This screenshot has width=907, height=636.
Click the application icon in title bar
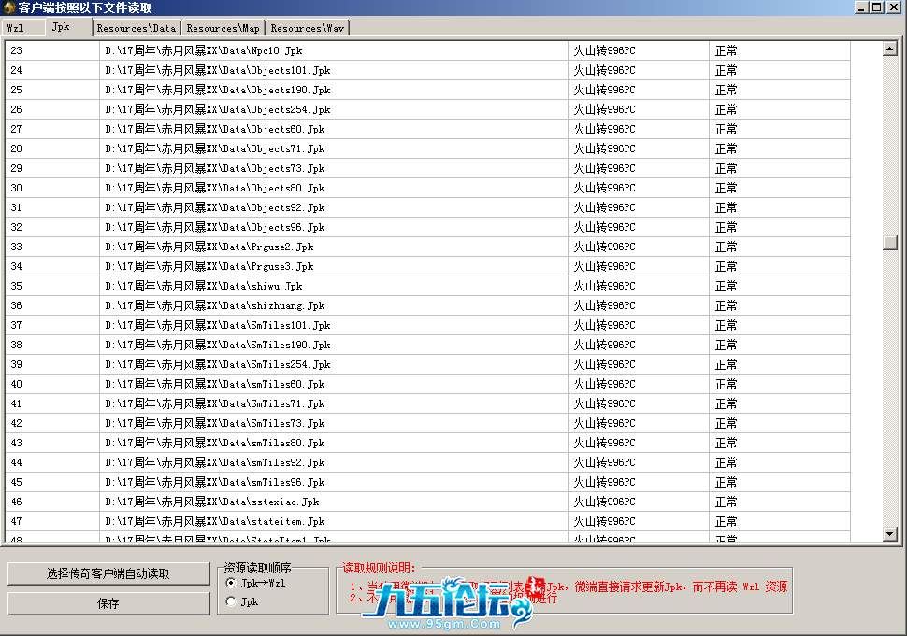pos(8,7)
